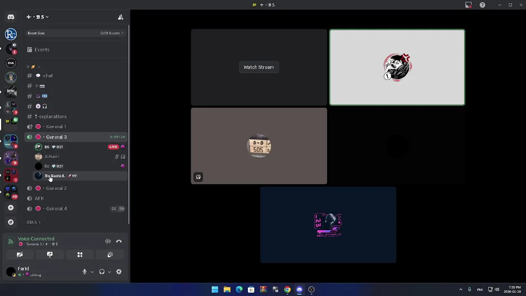This screenshot has height=296, width=526.
Task: Start screen share from voice panel
Action: click(x=50, y=255)
